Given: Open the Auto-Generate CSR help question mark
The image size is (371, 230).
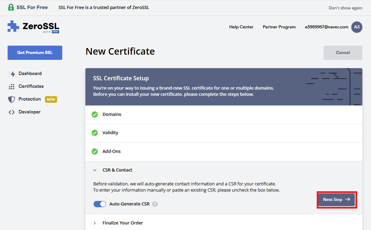Looking at the screenshot, I should tap(155, 204).
